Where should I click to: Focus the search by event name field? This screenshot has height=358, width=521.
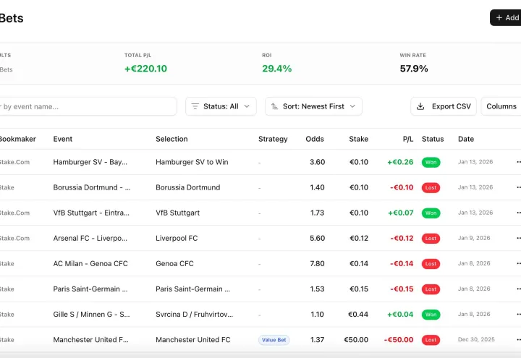click(88, 106)
